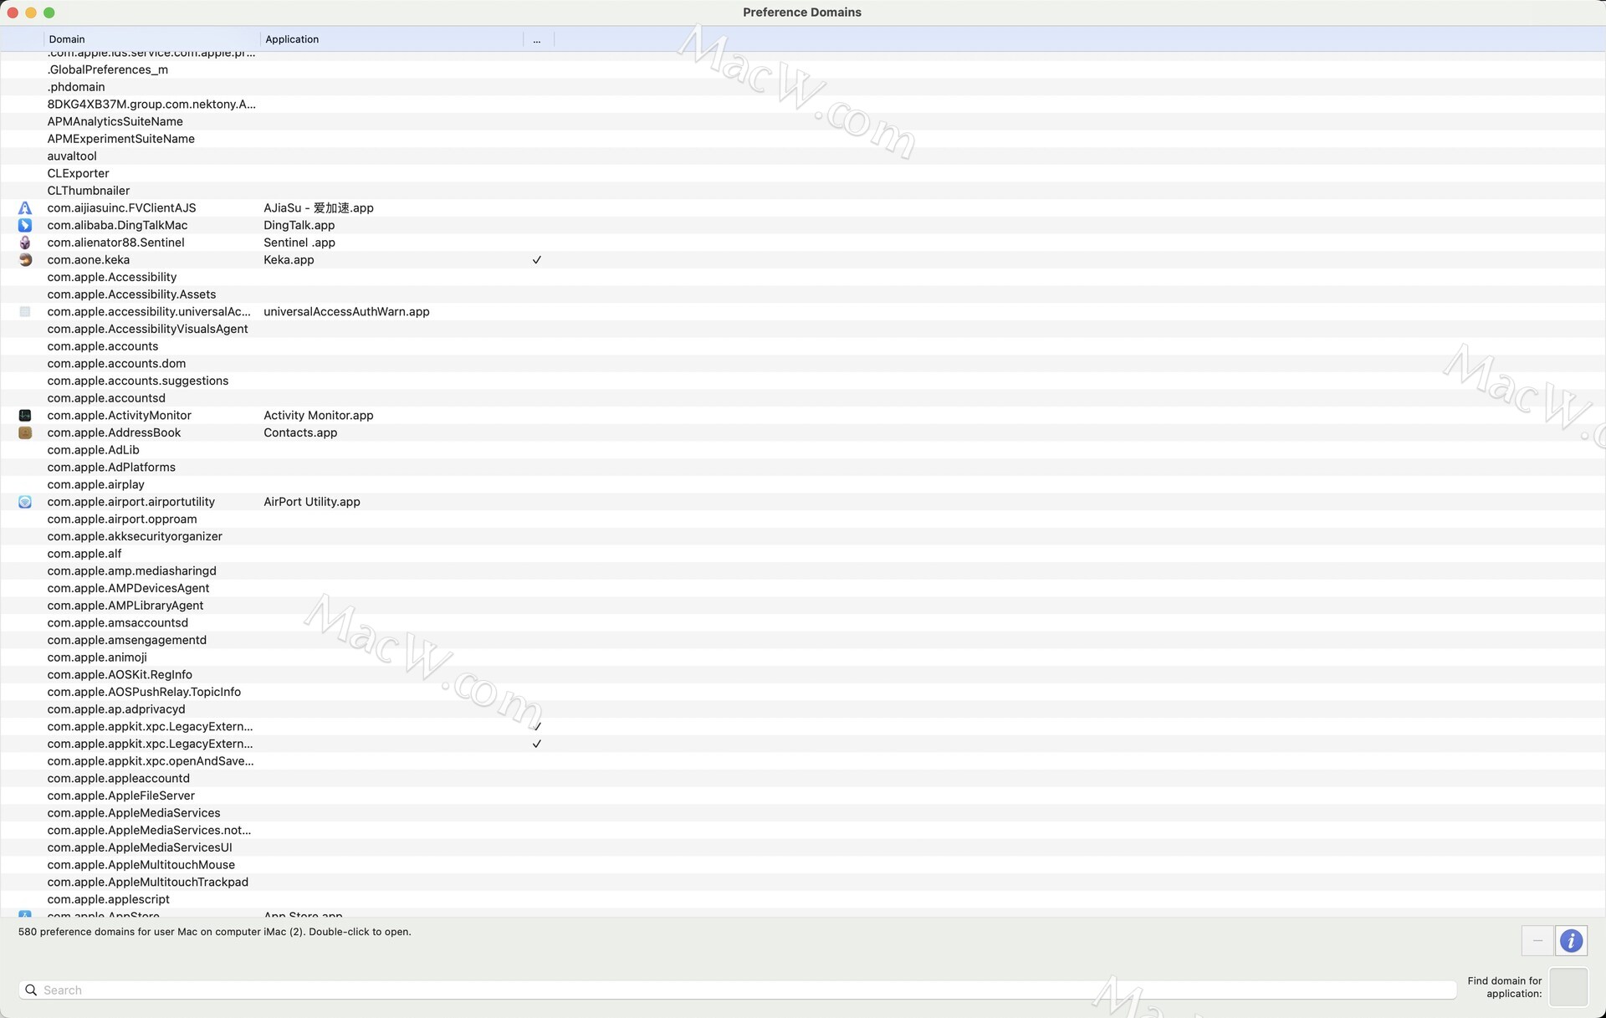
Task: Select com.apple.AppleFileServer domain
Action: [x=120, y=795]
